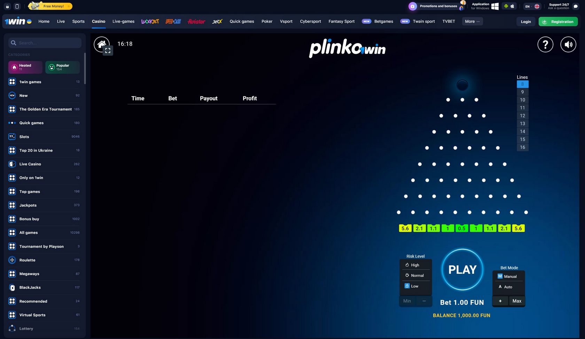The image size is (585, 339).
Task: Open the Live-games tab
Action: 123,21
